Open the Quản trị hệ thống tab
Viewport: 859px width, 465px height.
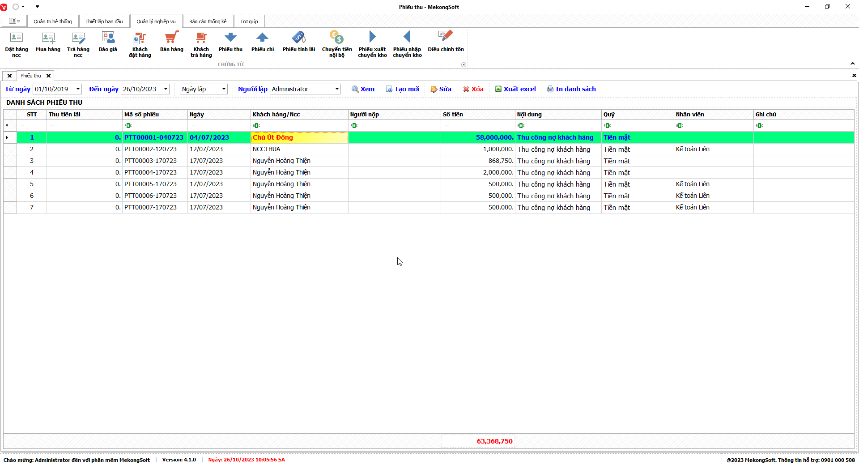click(52, 21)
